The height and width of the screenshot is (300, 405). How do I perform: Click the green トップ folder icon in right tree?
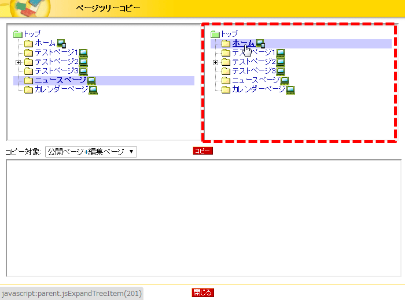tap(215, 34)
